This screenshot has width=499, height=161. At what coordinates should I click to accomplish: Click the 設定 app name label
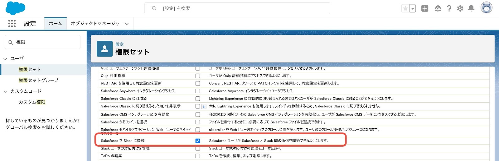point(30,24)
